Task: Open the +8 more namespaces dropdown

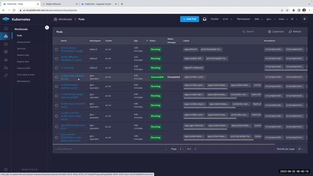Action: click(x=294, y=19)
